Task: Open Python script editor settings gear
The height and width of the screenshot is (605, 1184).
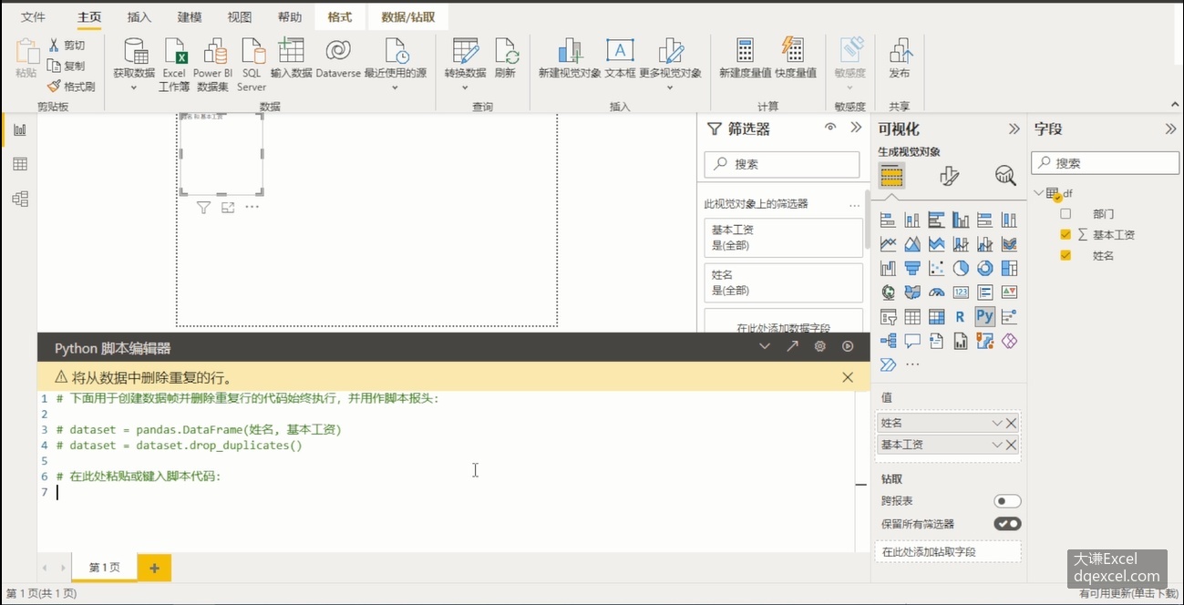Action: coord(820,346)
